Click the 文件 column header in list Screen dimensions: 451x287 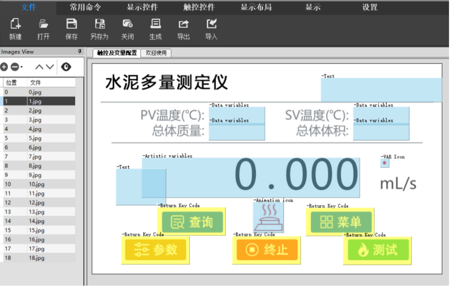pyautogui.click(x=51, y=83)
